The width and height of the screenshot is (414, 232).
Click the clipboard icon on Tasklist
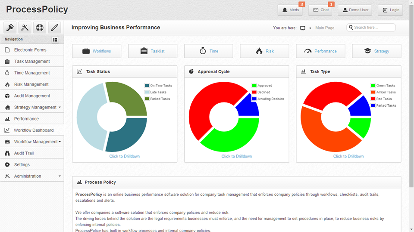pyautogui.click(x=144, y=51)
